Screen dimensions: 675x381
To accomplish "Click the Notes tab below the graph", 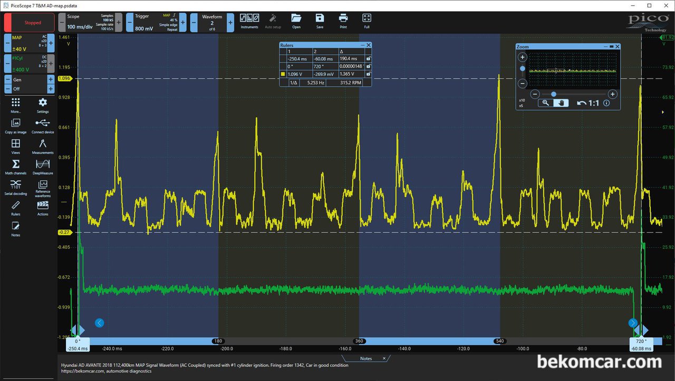I will click(x=365, y=358).
